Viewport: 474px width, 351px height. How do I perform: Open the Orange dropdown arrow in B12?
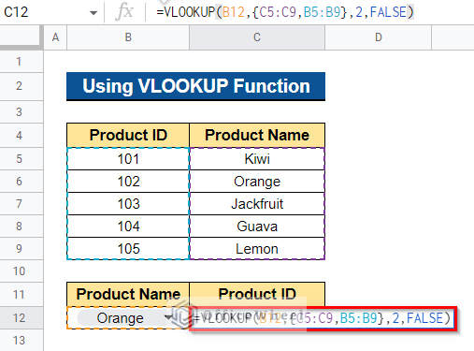pyautogui.click(x=168, y=317)
